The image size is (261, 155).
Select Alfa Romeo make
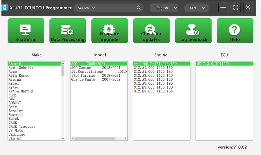(x=35, y=76)
